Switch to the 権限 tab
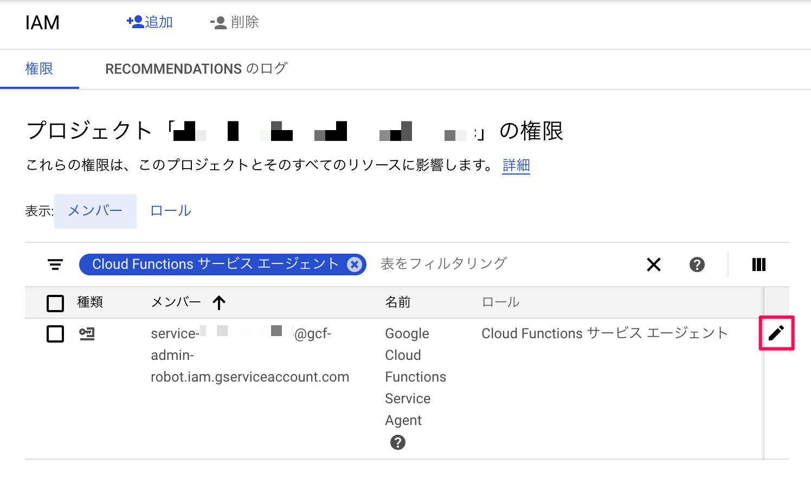 point(40,69)
